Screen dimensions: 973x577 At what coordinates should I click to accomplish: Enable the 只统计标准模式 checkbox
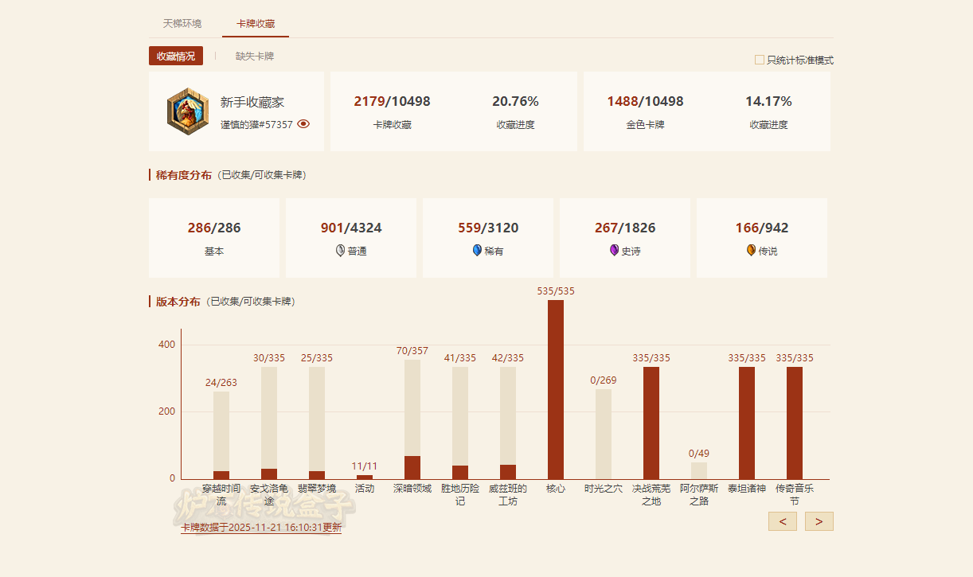pos(760,60)
